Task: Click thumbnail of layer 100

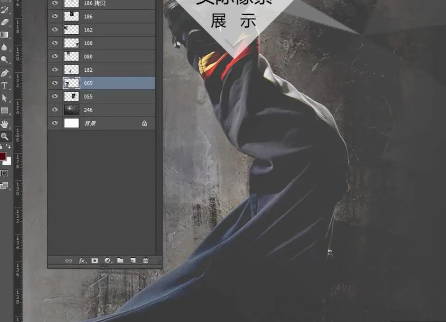Action: point(71,43)
